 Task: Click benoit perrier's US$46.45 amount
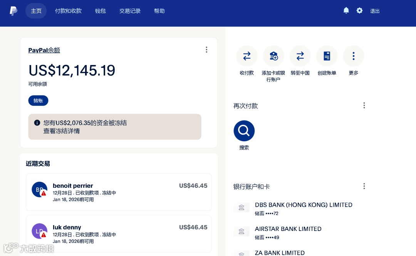tap(193, 186)
